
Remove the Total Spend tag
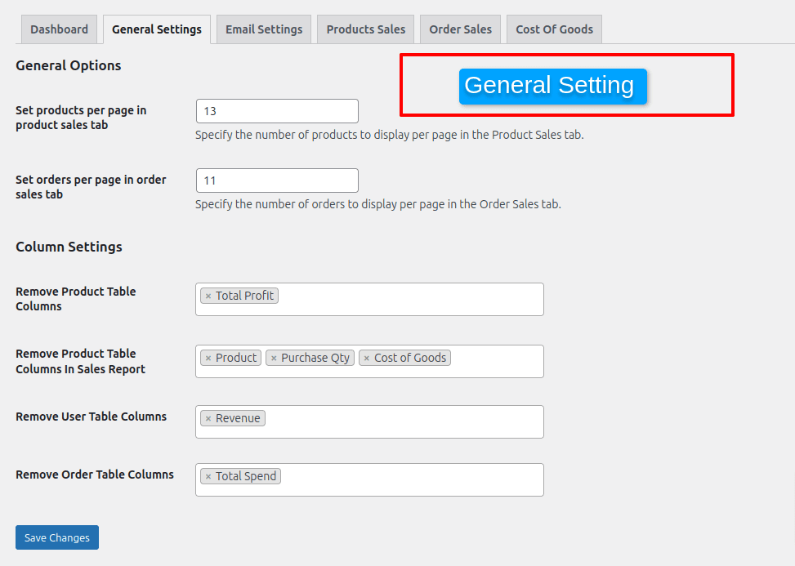tap(208, 477)
